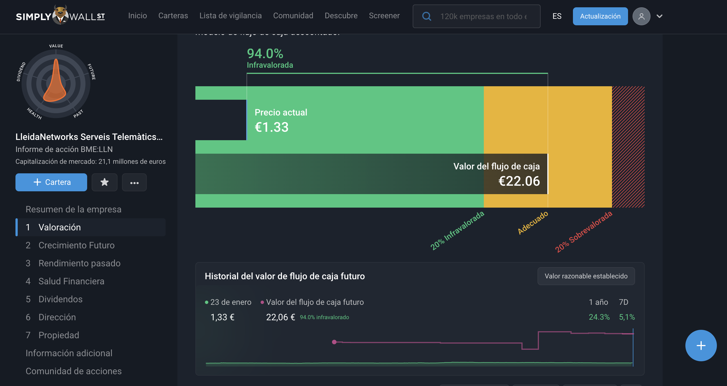Click the search magnifier icon
The height and width of the screenshot is (386, 727).
[426, 16]
